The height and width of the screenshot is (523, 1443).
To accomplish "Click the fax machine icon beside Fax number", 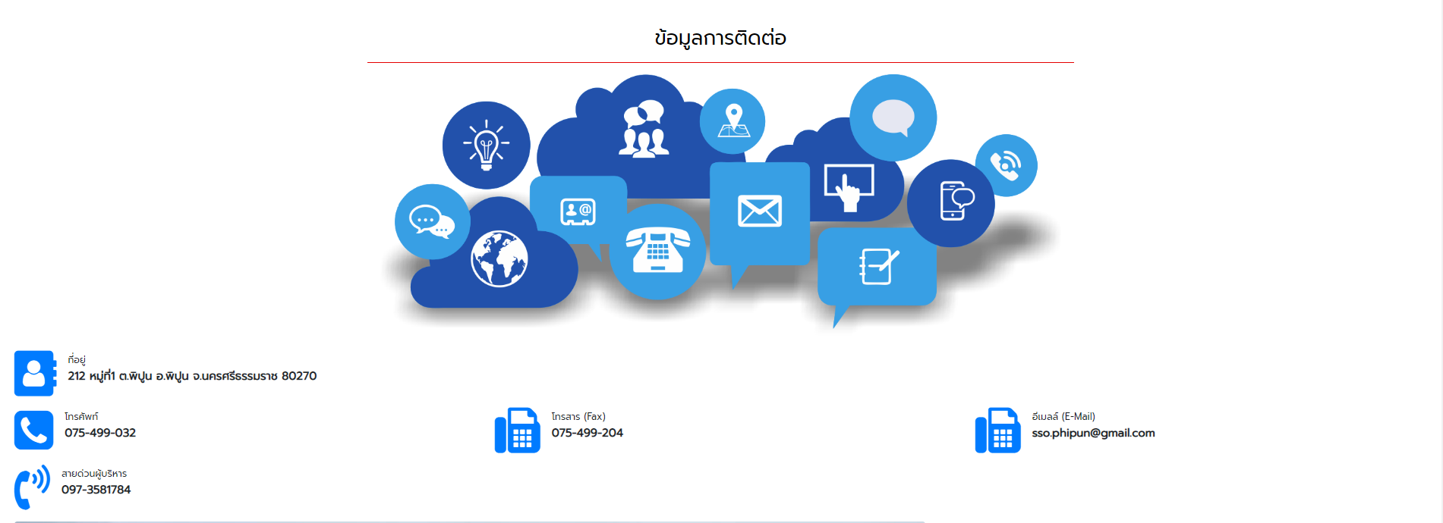I will 517,431.
